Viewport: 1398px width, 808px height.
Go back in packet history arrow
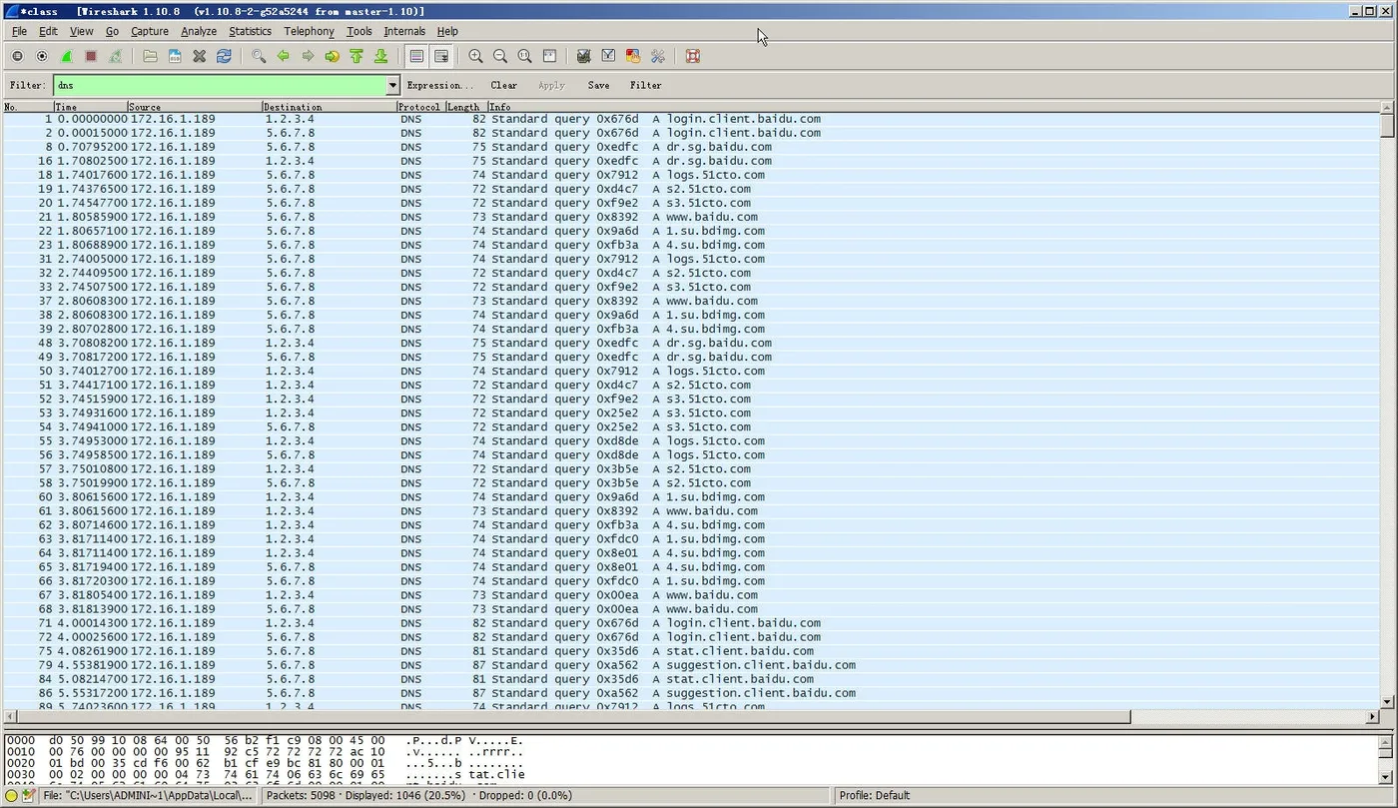click(283, 57)
